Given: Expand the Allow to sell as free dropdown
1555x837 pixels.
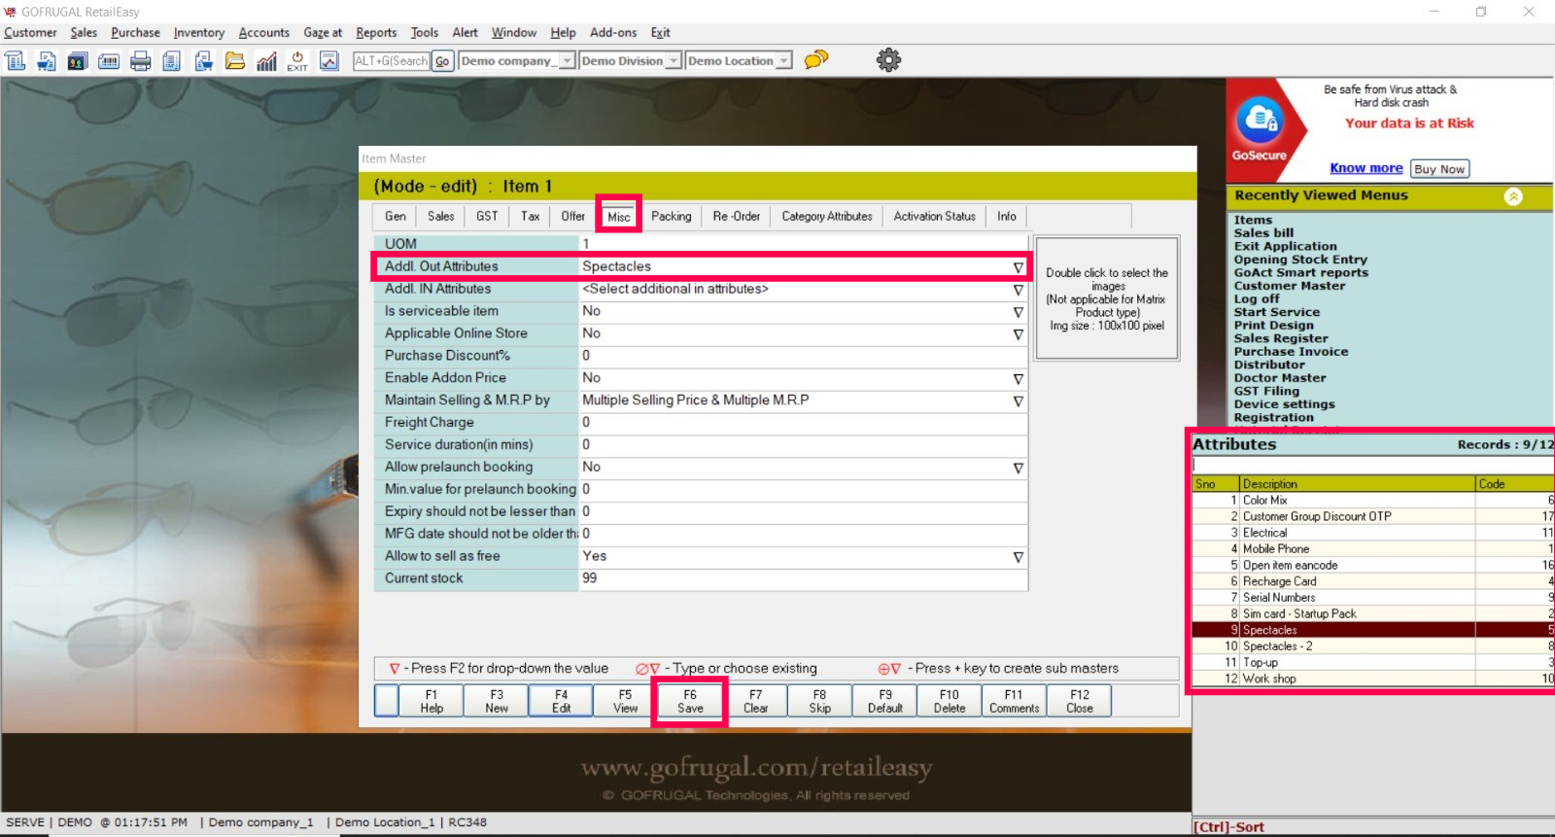Looking at the screenshot, I should point(1018,557).
